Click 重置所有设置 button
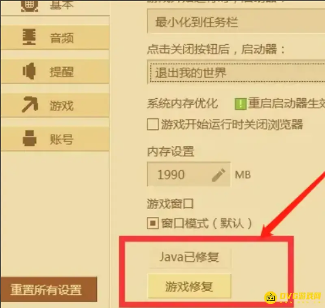This screenshot has height=308, width=325. click(x=49, y=289)
